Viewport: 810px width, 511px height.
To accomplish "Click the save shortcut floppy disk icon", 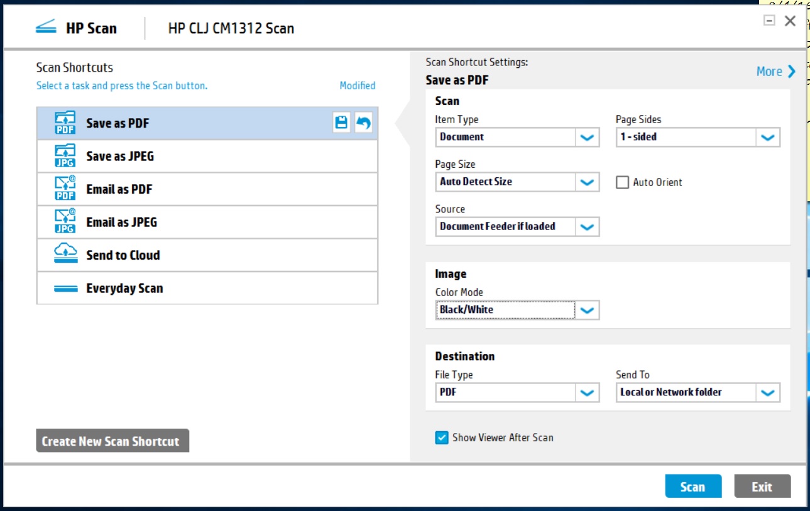I will tap(341, 123).
